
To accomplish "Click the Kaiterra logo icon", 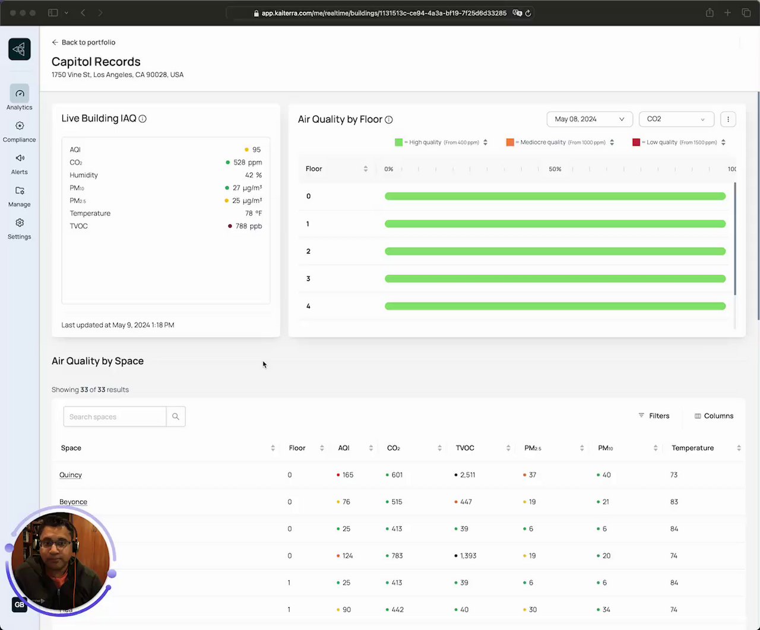I will pos(20,49).
